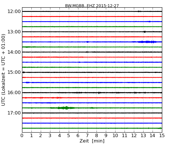This screenshot has height=147, width=184.
Task: Click the black spike at 16:00 near minute 8
Action: pyautogui.click(x=99, y=93)
